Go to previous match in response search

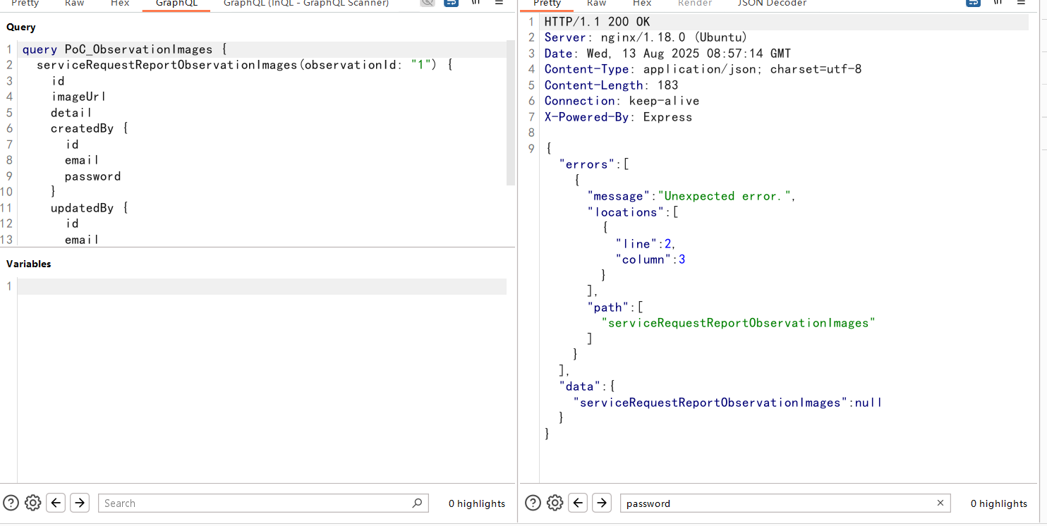(578, 503)
